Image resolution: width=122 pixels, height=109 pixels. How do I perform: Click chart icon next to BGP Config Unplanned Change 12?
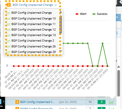click(x=9, y=30)
